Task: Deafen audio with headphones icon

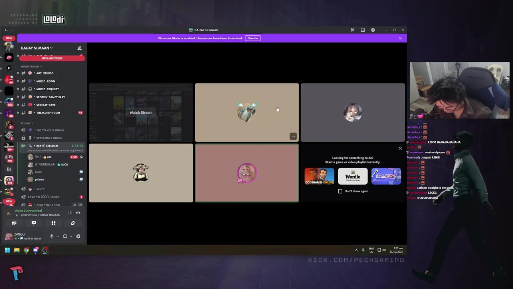Action: (65, 236)
